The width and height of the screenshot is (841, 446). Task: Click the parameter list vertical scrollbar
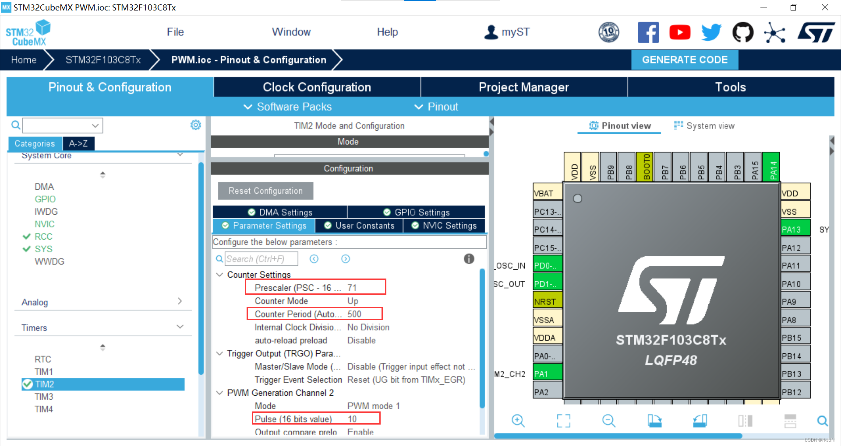tap(482, 339)
